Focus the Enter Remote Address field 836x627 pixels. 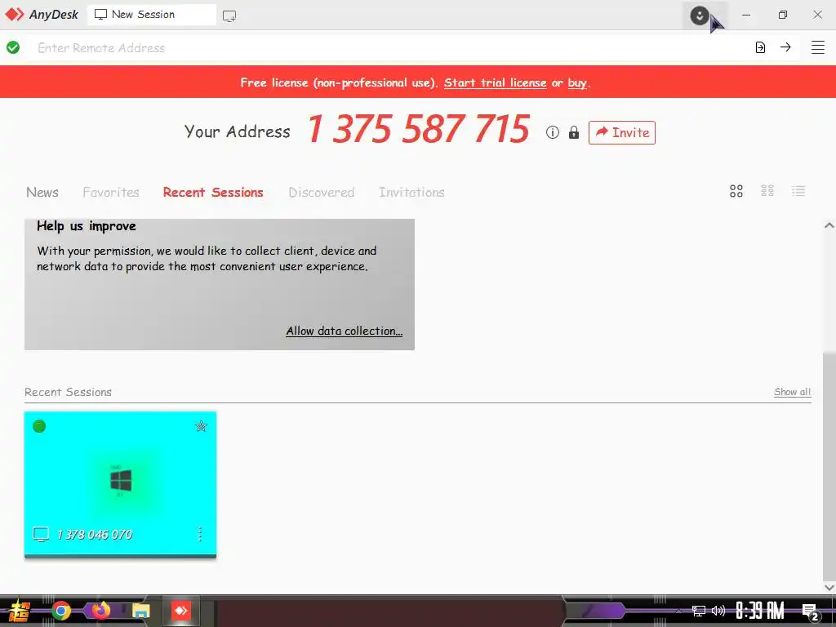click(389, 47)
